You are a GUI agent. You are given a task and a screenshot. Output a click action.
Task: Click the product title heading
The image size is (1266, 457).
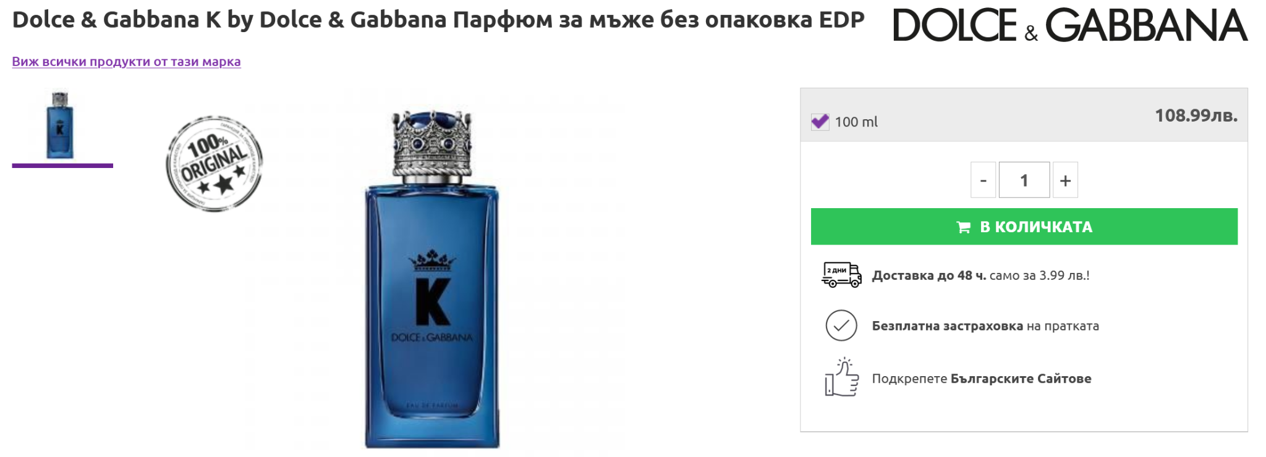click(x=438, y=20)
